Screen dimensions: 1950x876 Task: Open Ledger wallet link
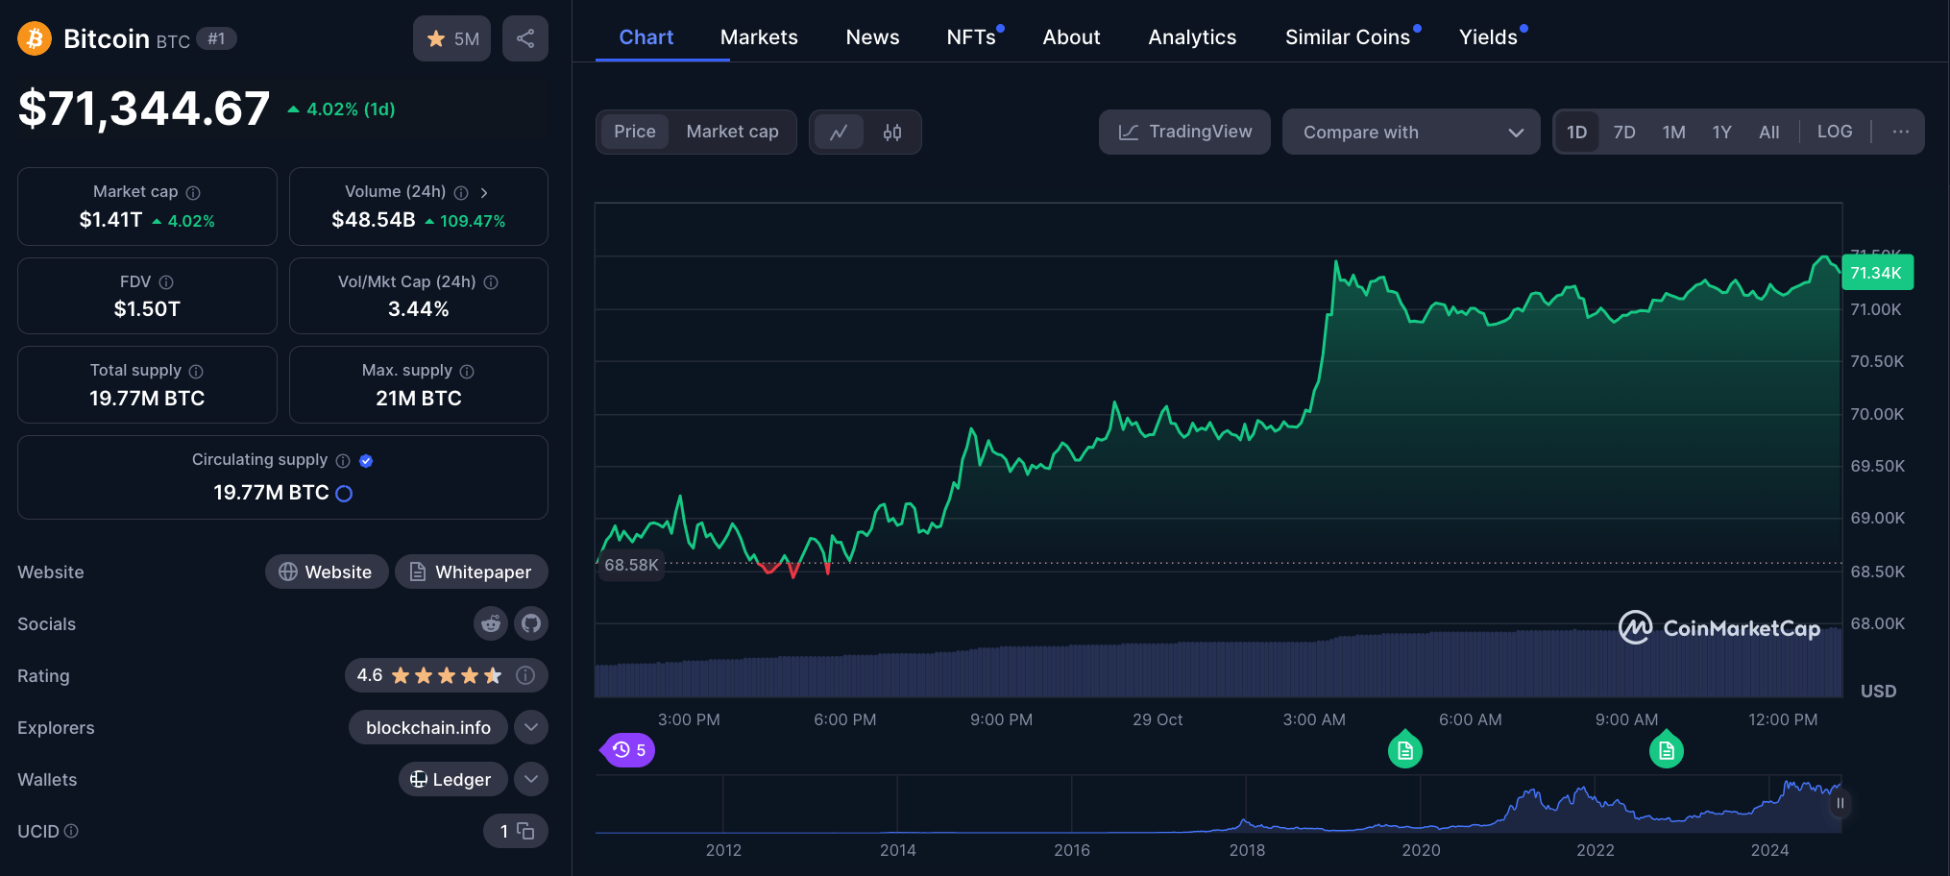click(453, 779)
